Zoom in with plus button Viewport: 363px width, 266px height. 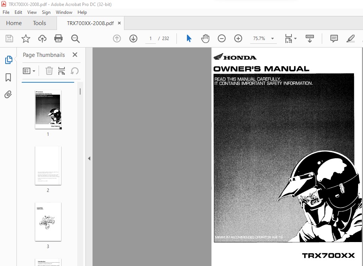[238, 39]
